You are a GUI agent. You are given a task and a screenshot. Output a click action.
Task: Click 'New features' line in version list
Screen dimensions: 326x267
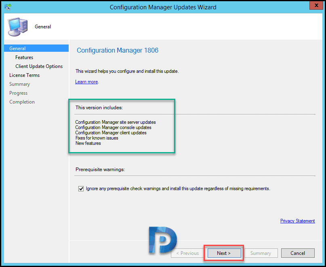point(88,143)
